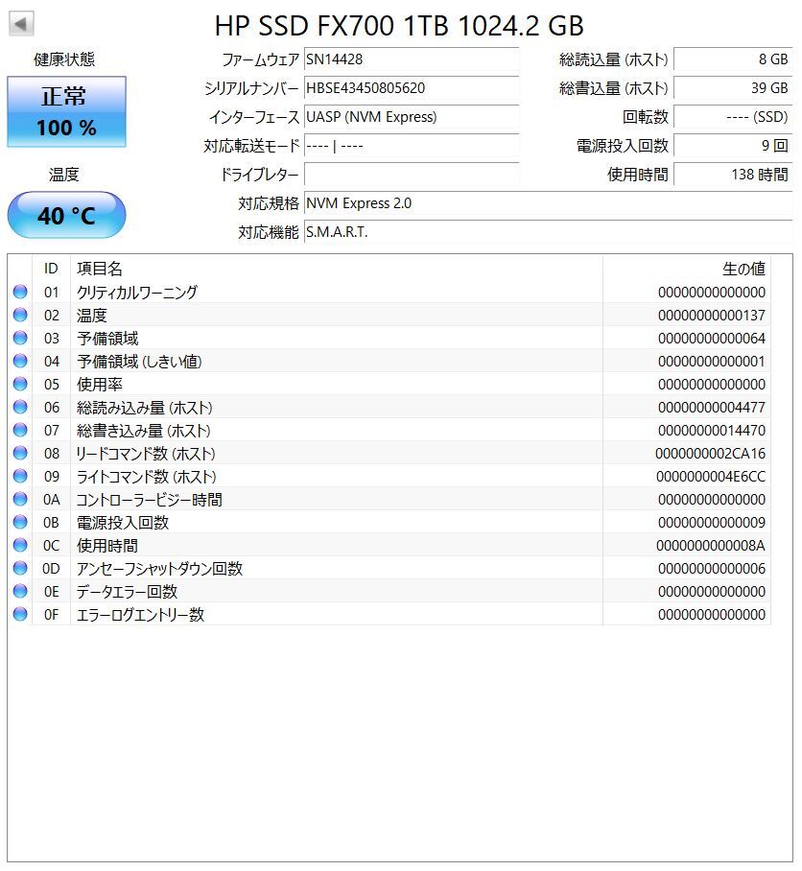Image resolution: width=802 pixels, height=871 pixels.
Task: Select the 総読み込み量 (ホスト) attribute name
Action: click(145, 407)
